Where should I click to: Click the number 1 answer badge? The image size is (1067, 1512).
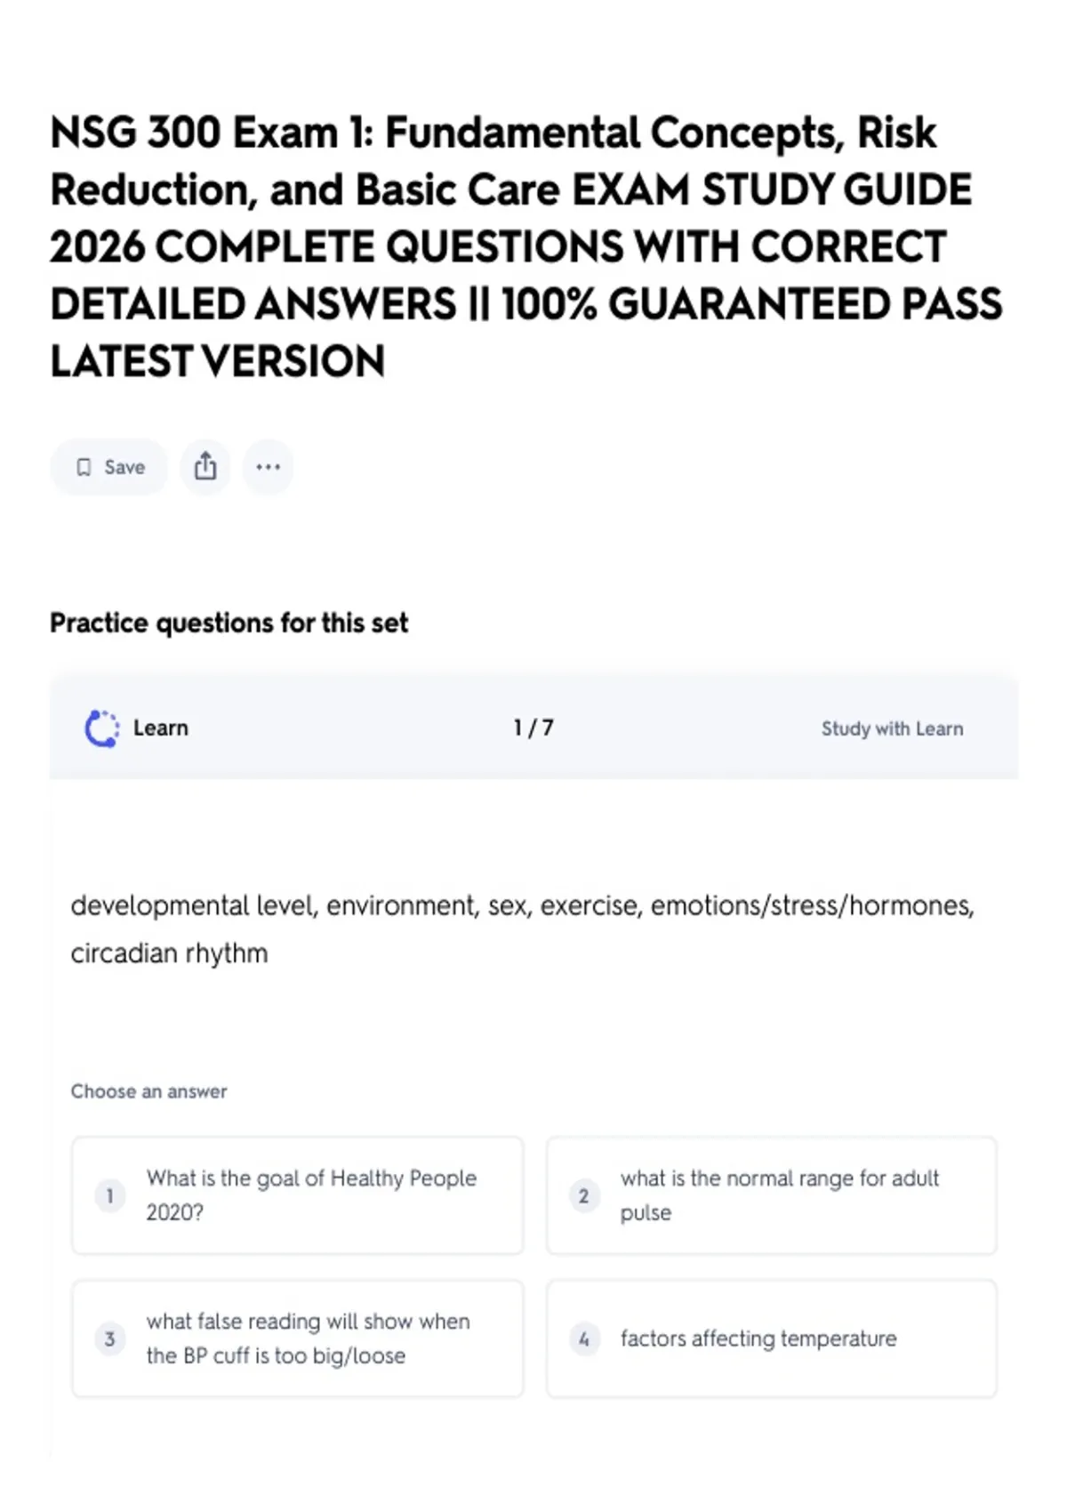(110, 1195)
